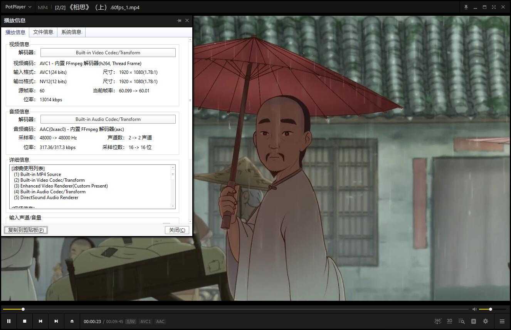Switch to the 文件信息 tab
This screenshot has height=330, width=511.
(43, 32)
